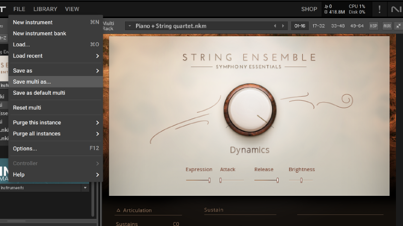Open the multi preset dropdown arrow
This screenshot has height=226, width=403.
click(129, 26)
